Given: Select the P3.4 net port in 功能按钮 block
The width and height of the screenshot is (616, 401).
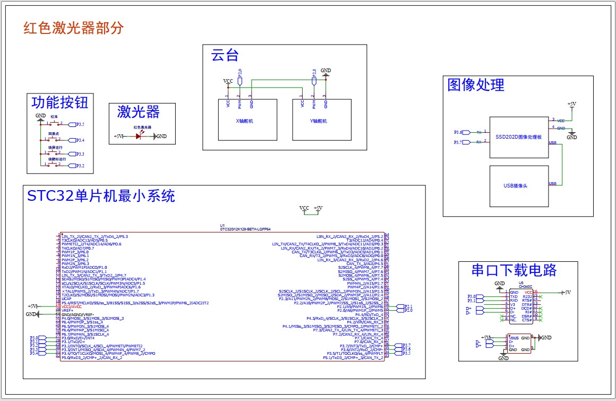Looking at the screenshot, I should (76, 140).
